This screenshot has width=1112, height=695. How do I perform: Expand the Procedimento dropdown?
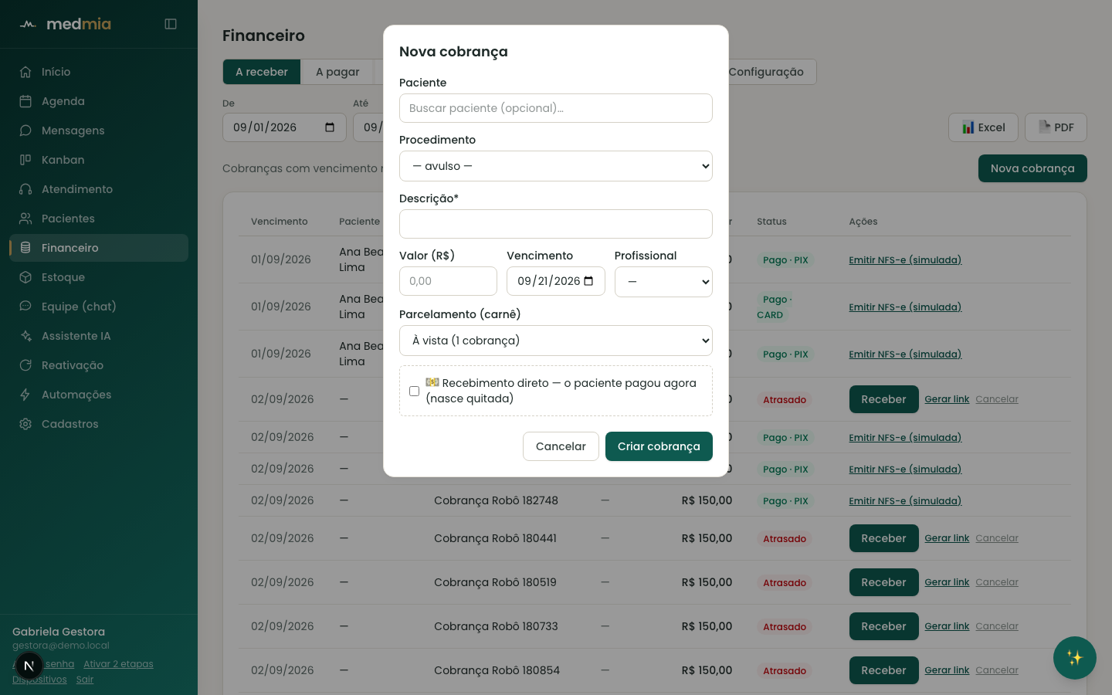click(556, 166)
